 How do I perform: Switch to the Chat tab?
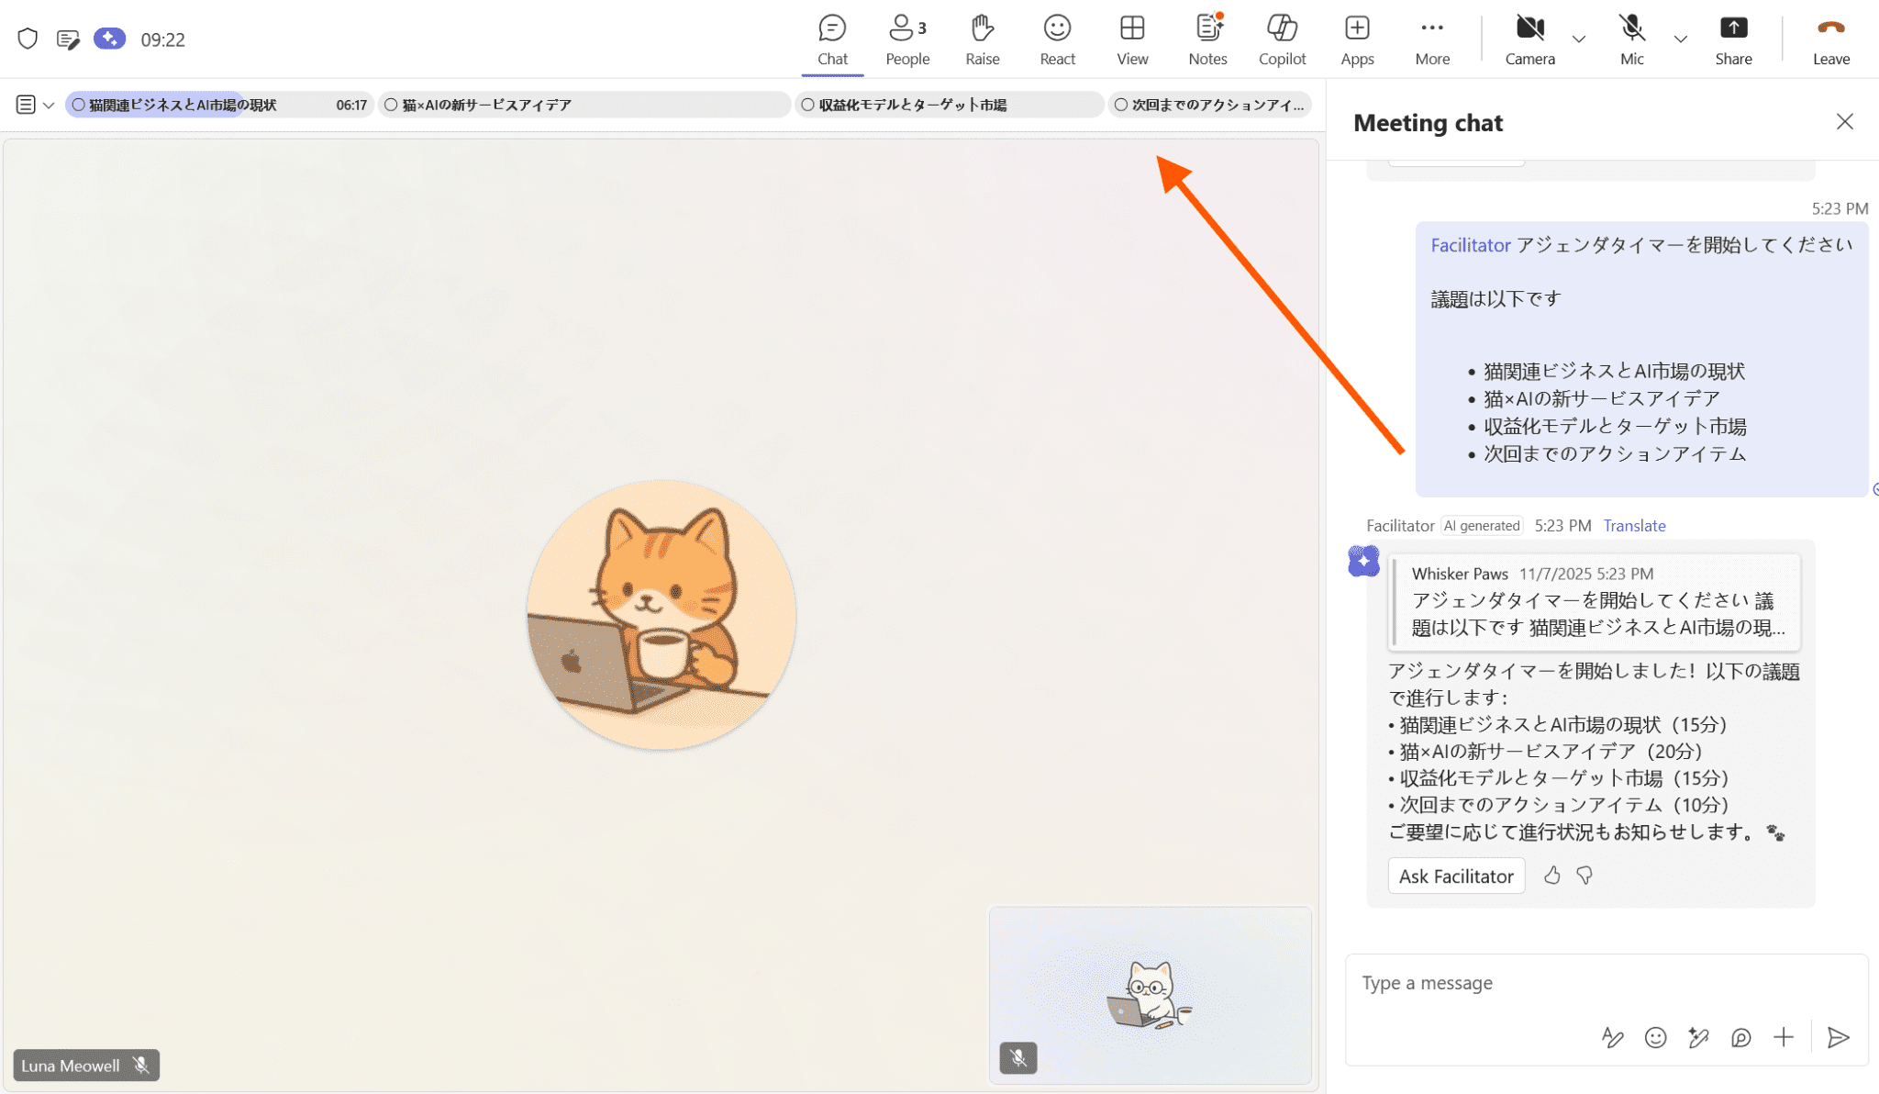pos(832,39)
